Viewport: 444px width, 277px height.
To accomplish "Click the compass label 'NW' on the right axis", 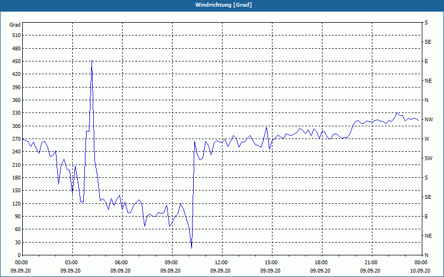I will click(x=428, y=120).
